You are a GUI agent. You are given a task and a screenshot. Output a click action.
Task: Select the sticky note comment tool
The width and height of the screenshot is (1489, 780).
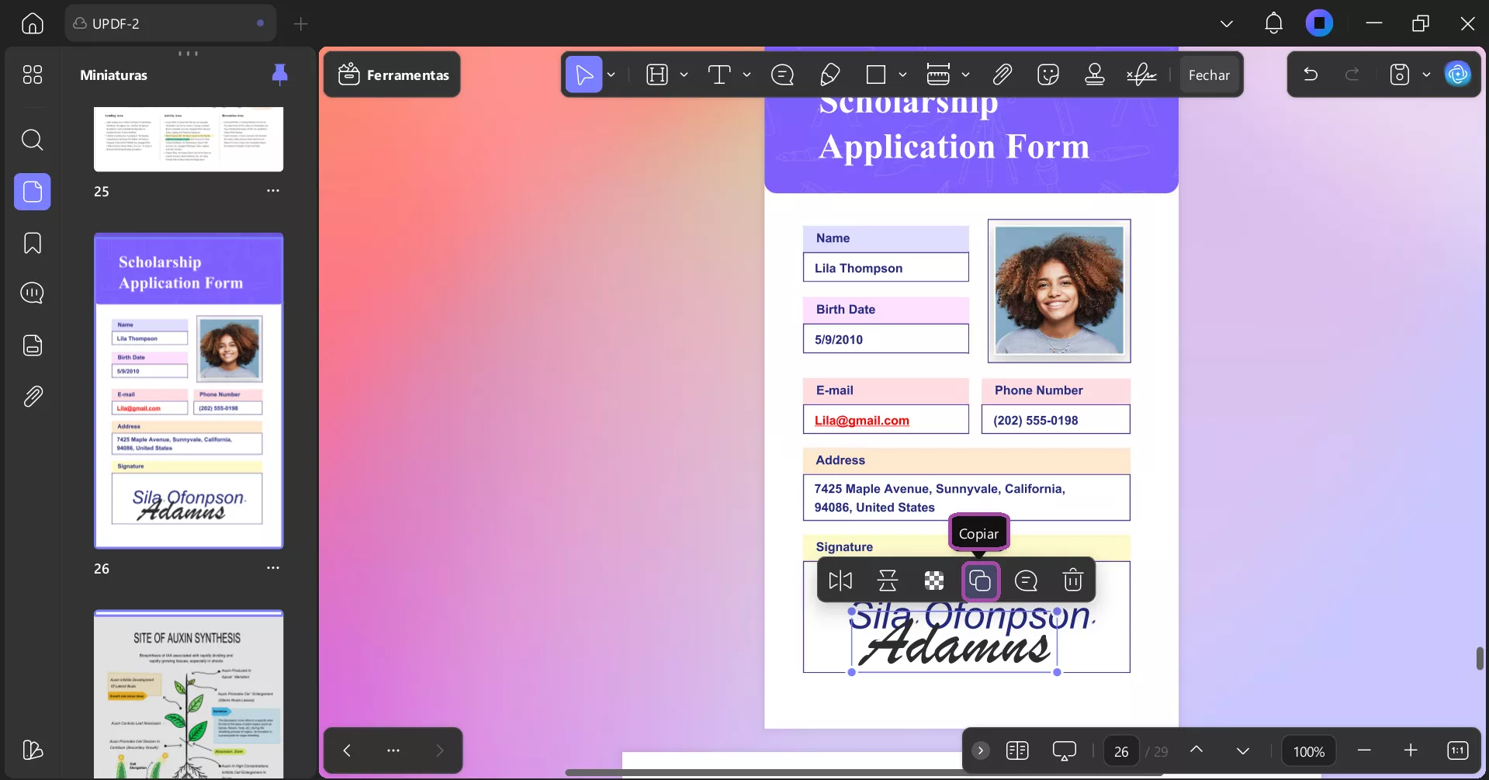782,75
